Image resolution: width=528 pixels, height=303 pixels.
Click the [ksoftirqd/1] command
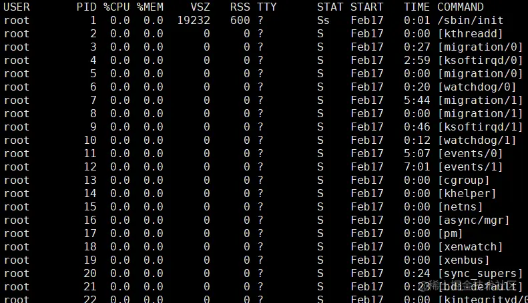tap(480, 127)
